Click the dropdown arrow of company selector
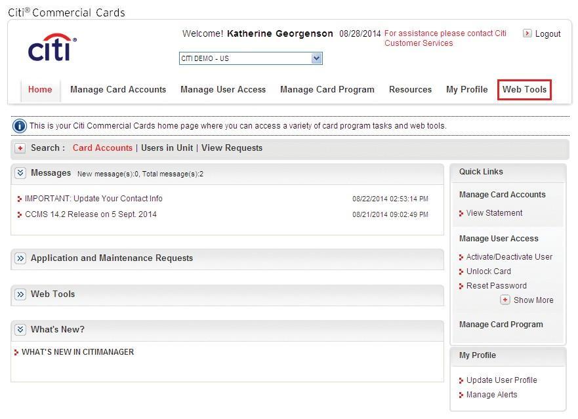578x419 pixels. (x=316, y=58)
